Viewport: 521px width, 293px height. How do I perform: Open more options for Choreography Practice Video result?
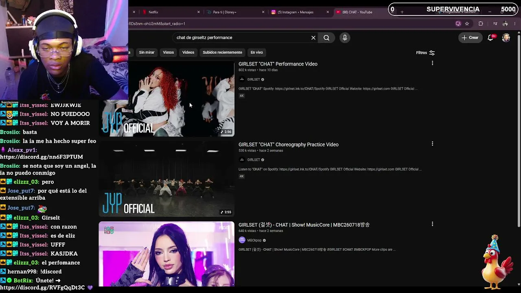432,144
